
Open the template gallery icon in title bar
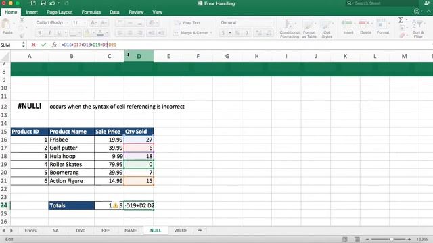32,3
